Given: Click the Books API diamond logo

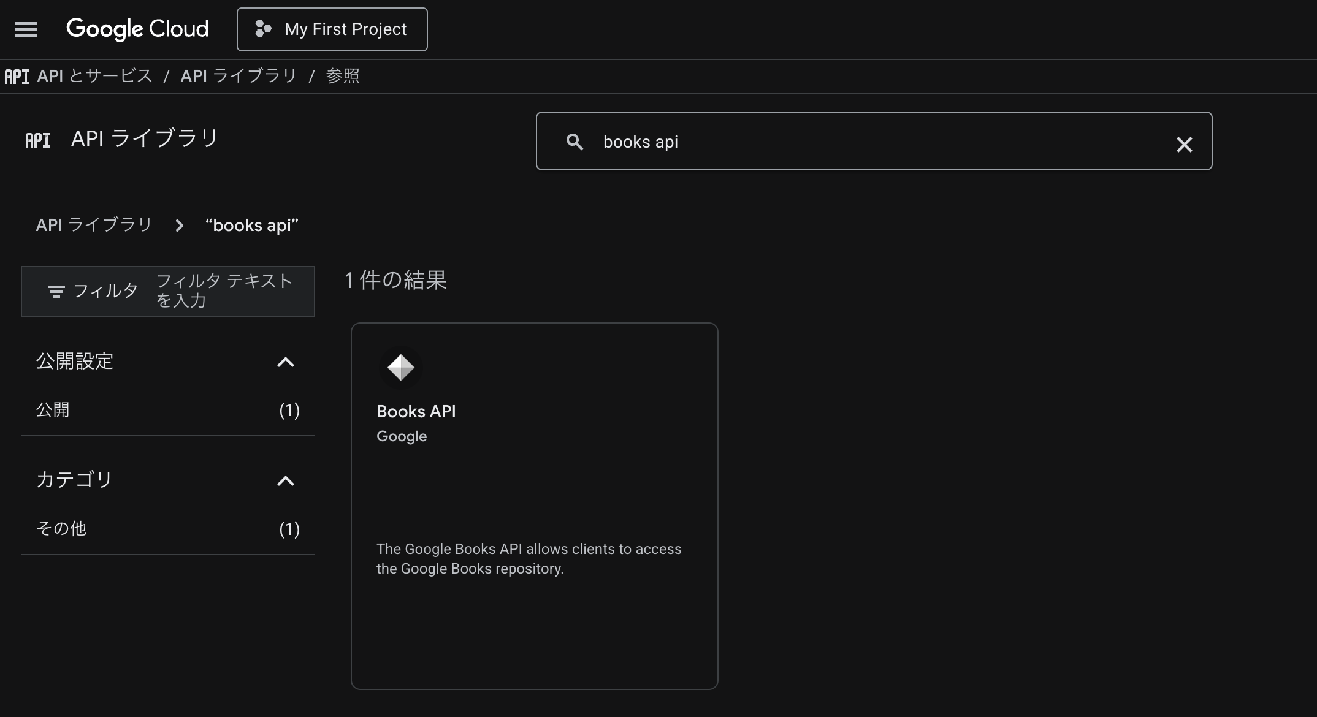Looking at the screenshot, I should coord(401,368).
